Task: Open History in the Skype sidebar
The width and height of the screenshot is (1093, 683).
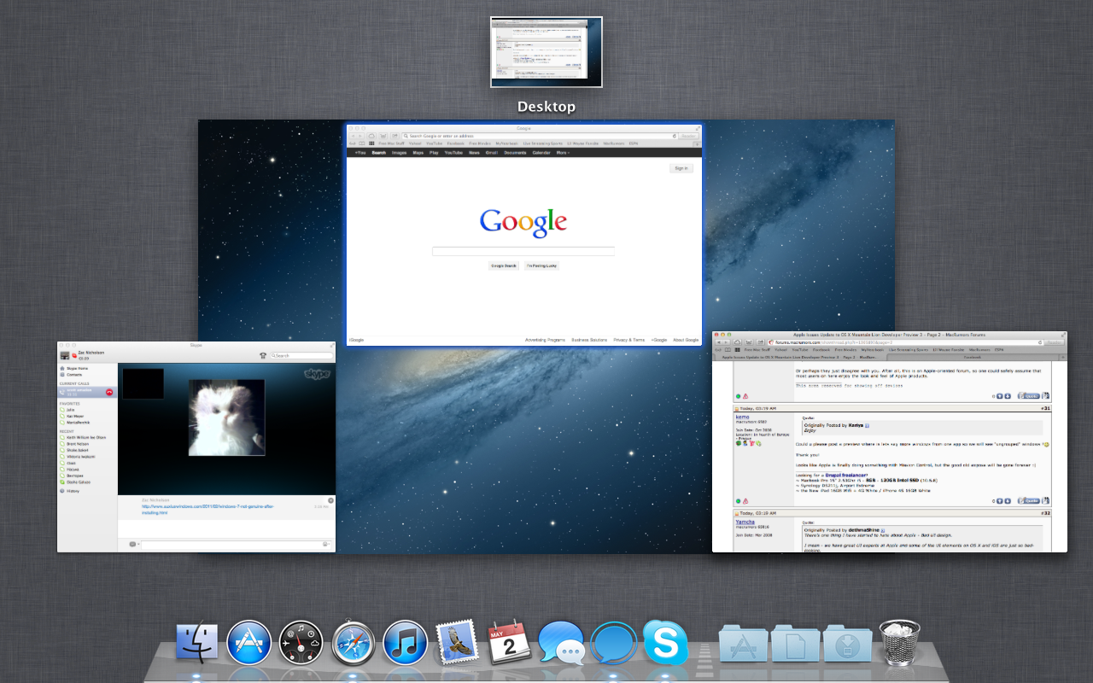Action: [68, 491]
